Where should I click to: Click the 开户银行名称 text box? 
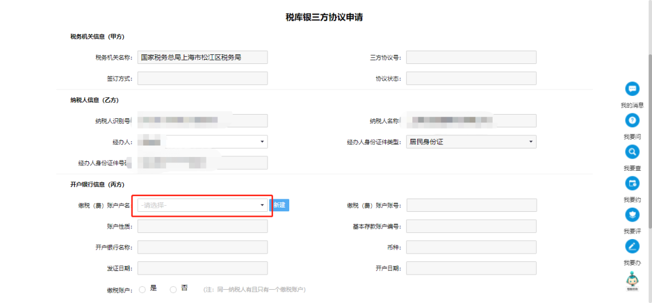pos(202,247)
